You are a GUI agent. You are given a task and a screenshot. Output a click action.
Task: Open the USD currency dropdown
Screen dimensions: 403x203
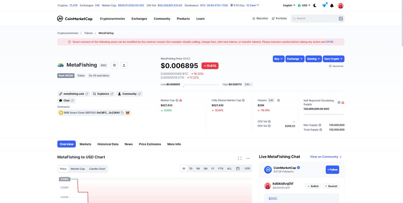point(304,5)
